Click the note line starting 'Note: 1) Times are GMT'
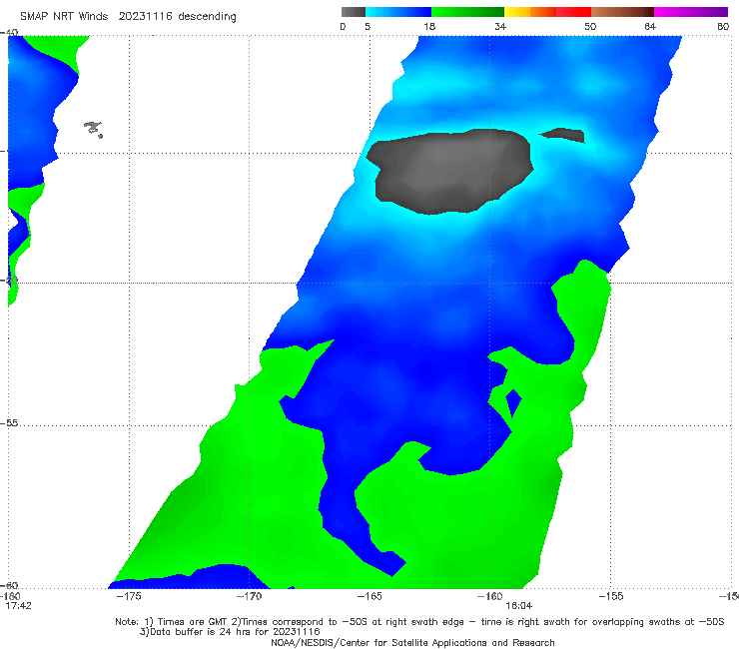The image size is (739, 649). 419,622
